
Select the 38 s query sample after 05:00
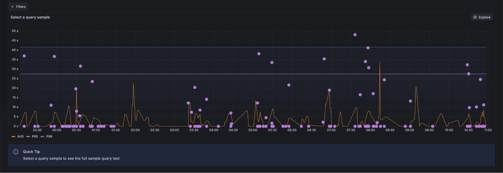pos(259,54)
